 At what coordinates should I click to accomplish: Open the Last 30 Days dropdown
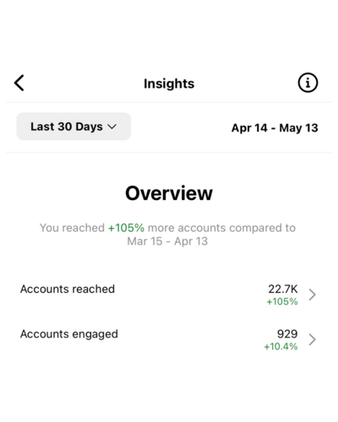point(74,127)
